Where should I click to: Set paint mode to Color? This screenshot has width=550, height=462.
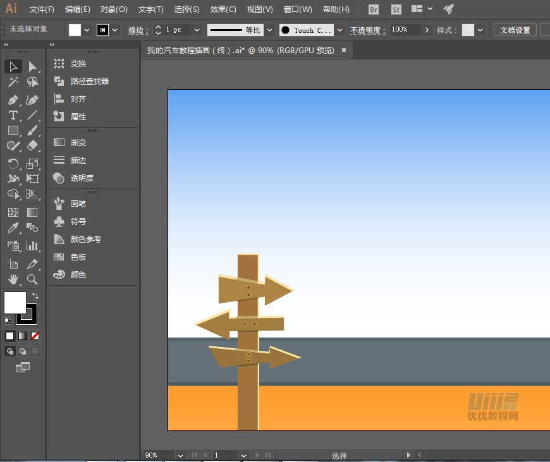[10, 336]
